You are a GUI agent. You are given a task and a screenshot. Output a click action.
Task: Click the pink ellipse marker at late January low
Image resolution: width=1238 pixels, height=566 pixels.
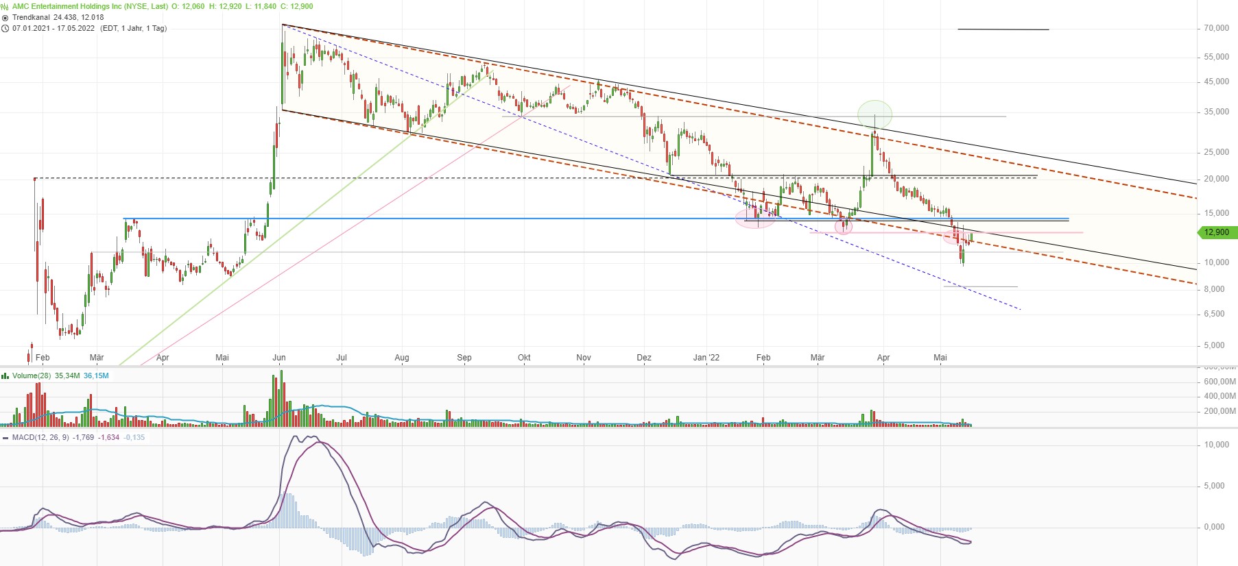point(756,218)
